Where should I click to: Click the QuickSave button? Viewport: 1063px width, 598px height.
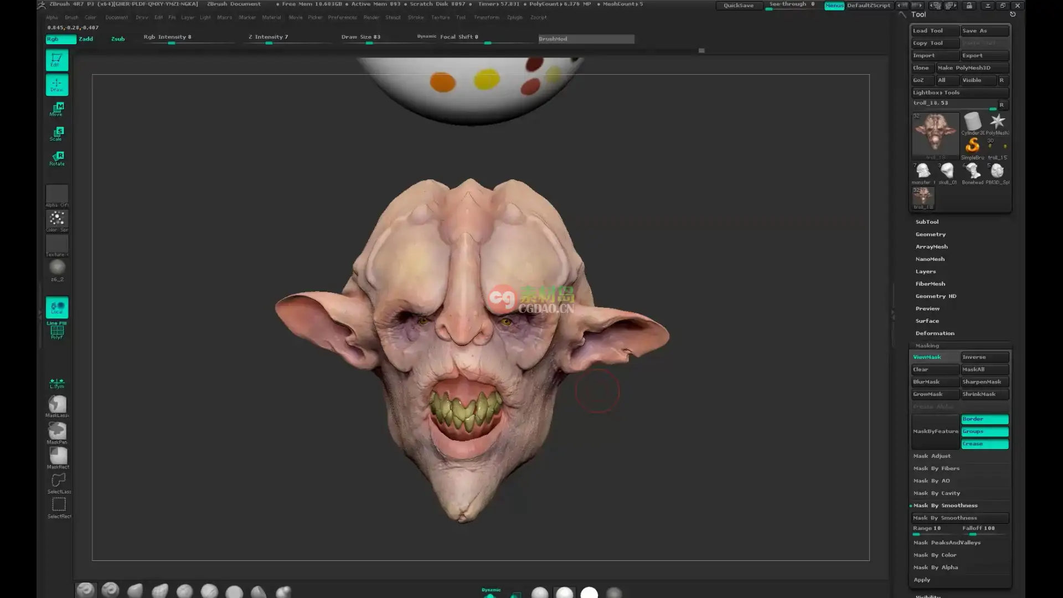(739, 6)
